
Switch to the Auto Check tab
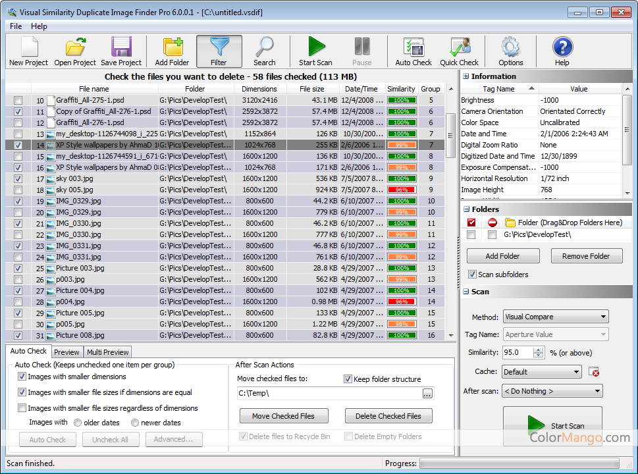click(28, 351)
